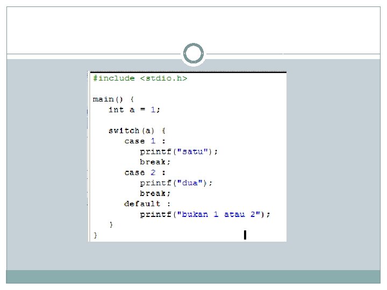The width and height of the screenshot is (387, 290).
Task: Click the 'switch(a) {' statement
Action: pyautogui.click(x=137, y=130)
